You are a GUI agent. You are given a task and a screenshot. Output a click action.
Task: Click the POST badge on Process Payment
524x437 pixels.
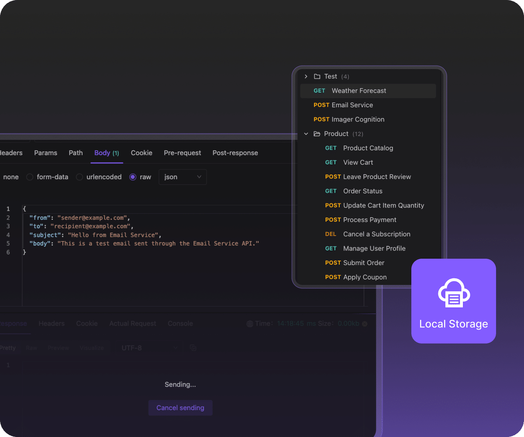click(333, 219)
